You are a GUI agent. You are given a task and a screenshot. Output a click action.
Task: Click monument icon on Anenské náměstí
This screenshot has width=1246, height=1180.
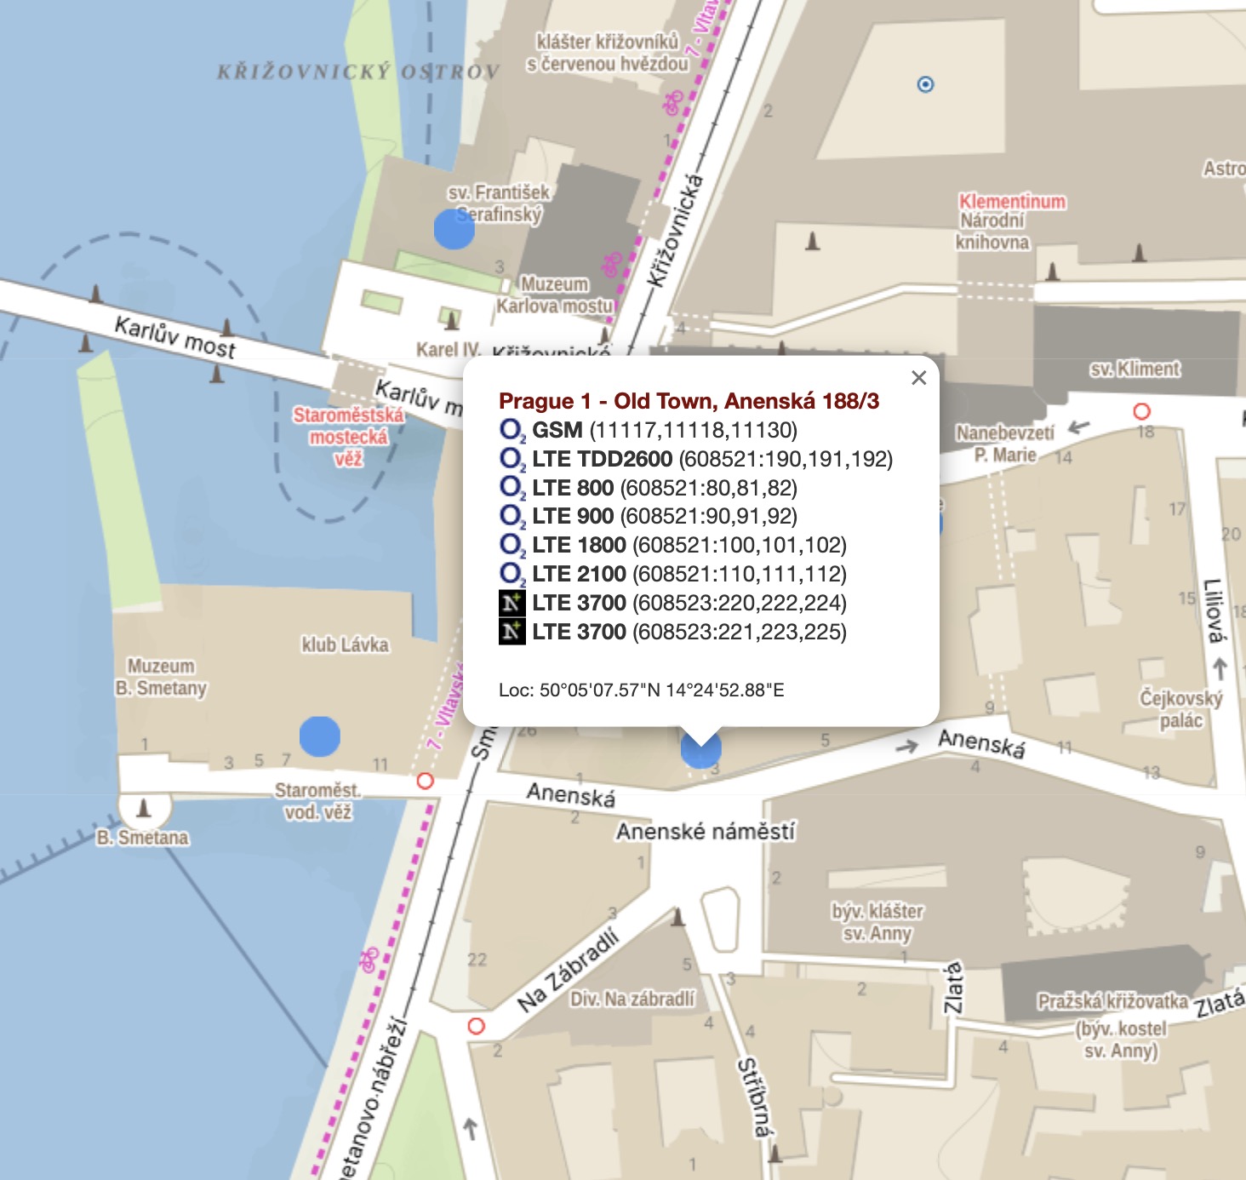pos(678,917)
